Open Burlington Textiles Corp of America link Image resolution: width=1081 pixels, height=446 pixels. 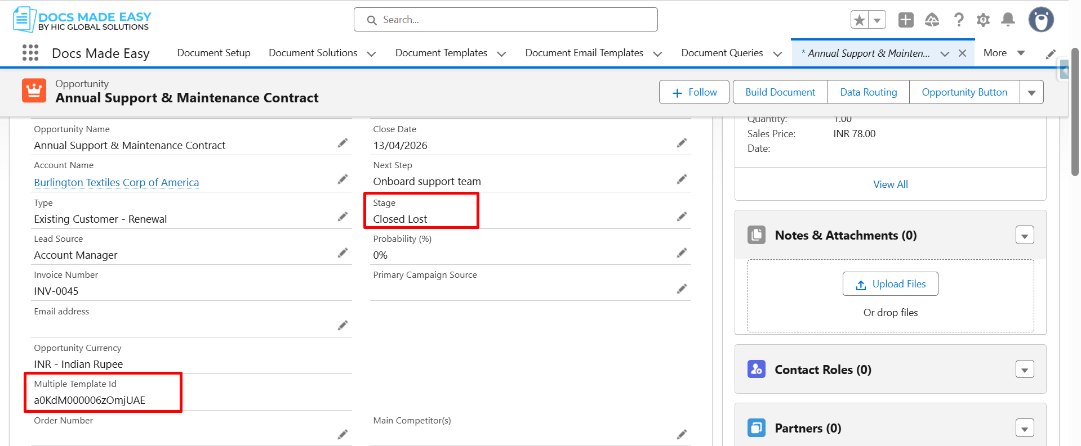(x=117, y=182)
